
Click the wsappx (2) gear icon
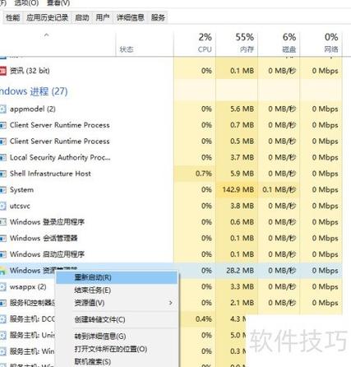tap(2, 287)
